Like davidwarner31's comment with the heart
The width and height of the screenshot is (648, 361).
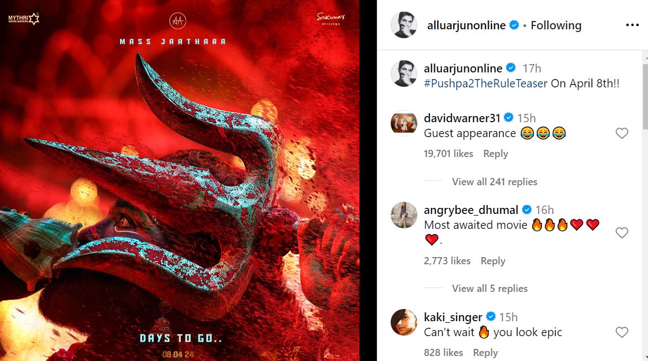click(621, 133)
